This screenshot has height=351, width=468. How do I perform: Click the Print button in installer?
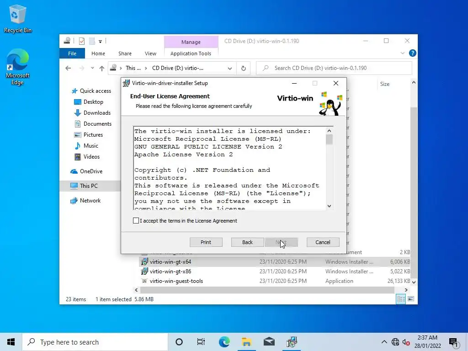(206, 242)
